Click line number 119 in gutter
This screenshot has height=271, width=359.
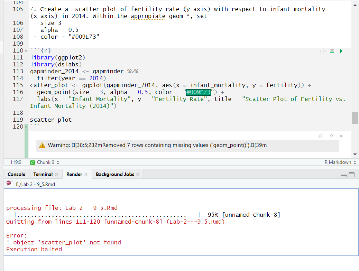tap(18, 120)
